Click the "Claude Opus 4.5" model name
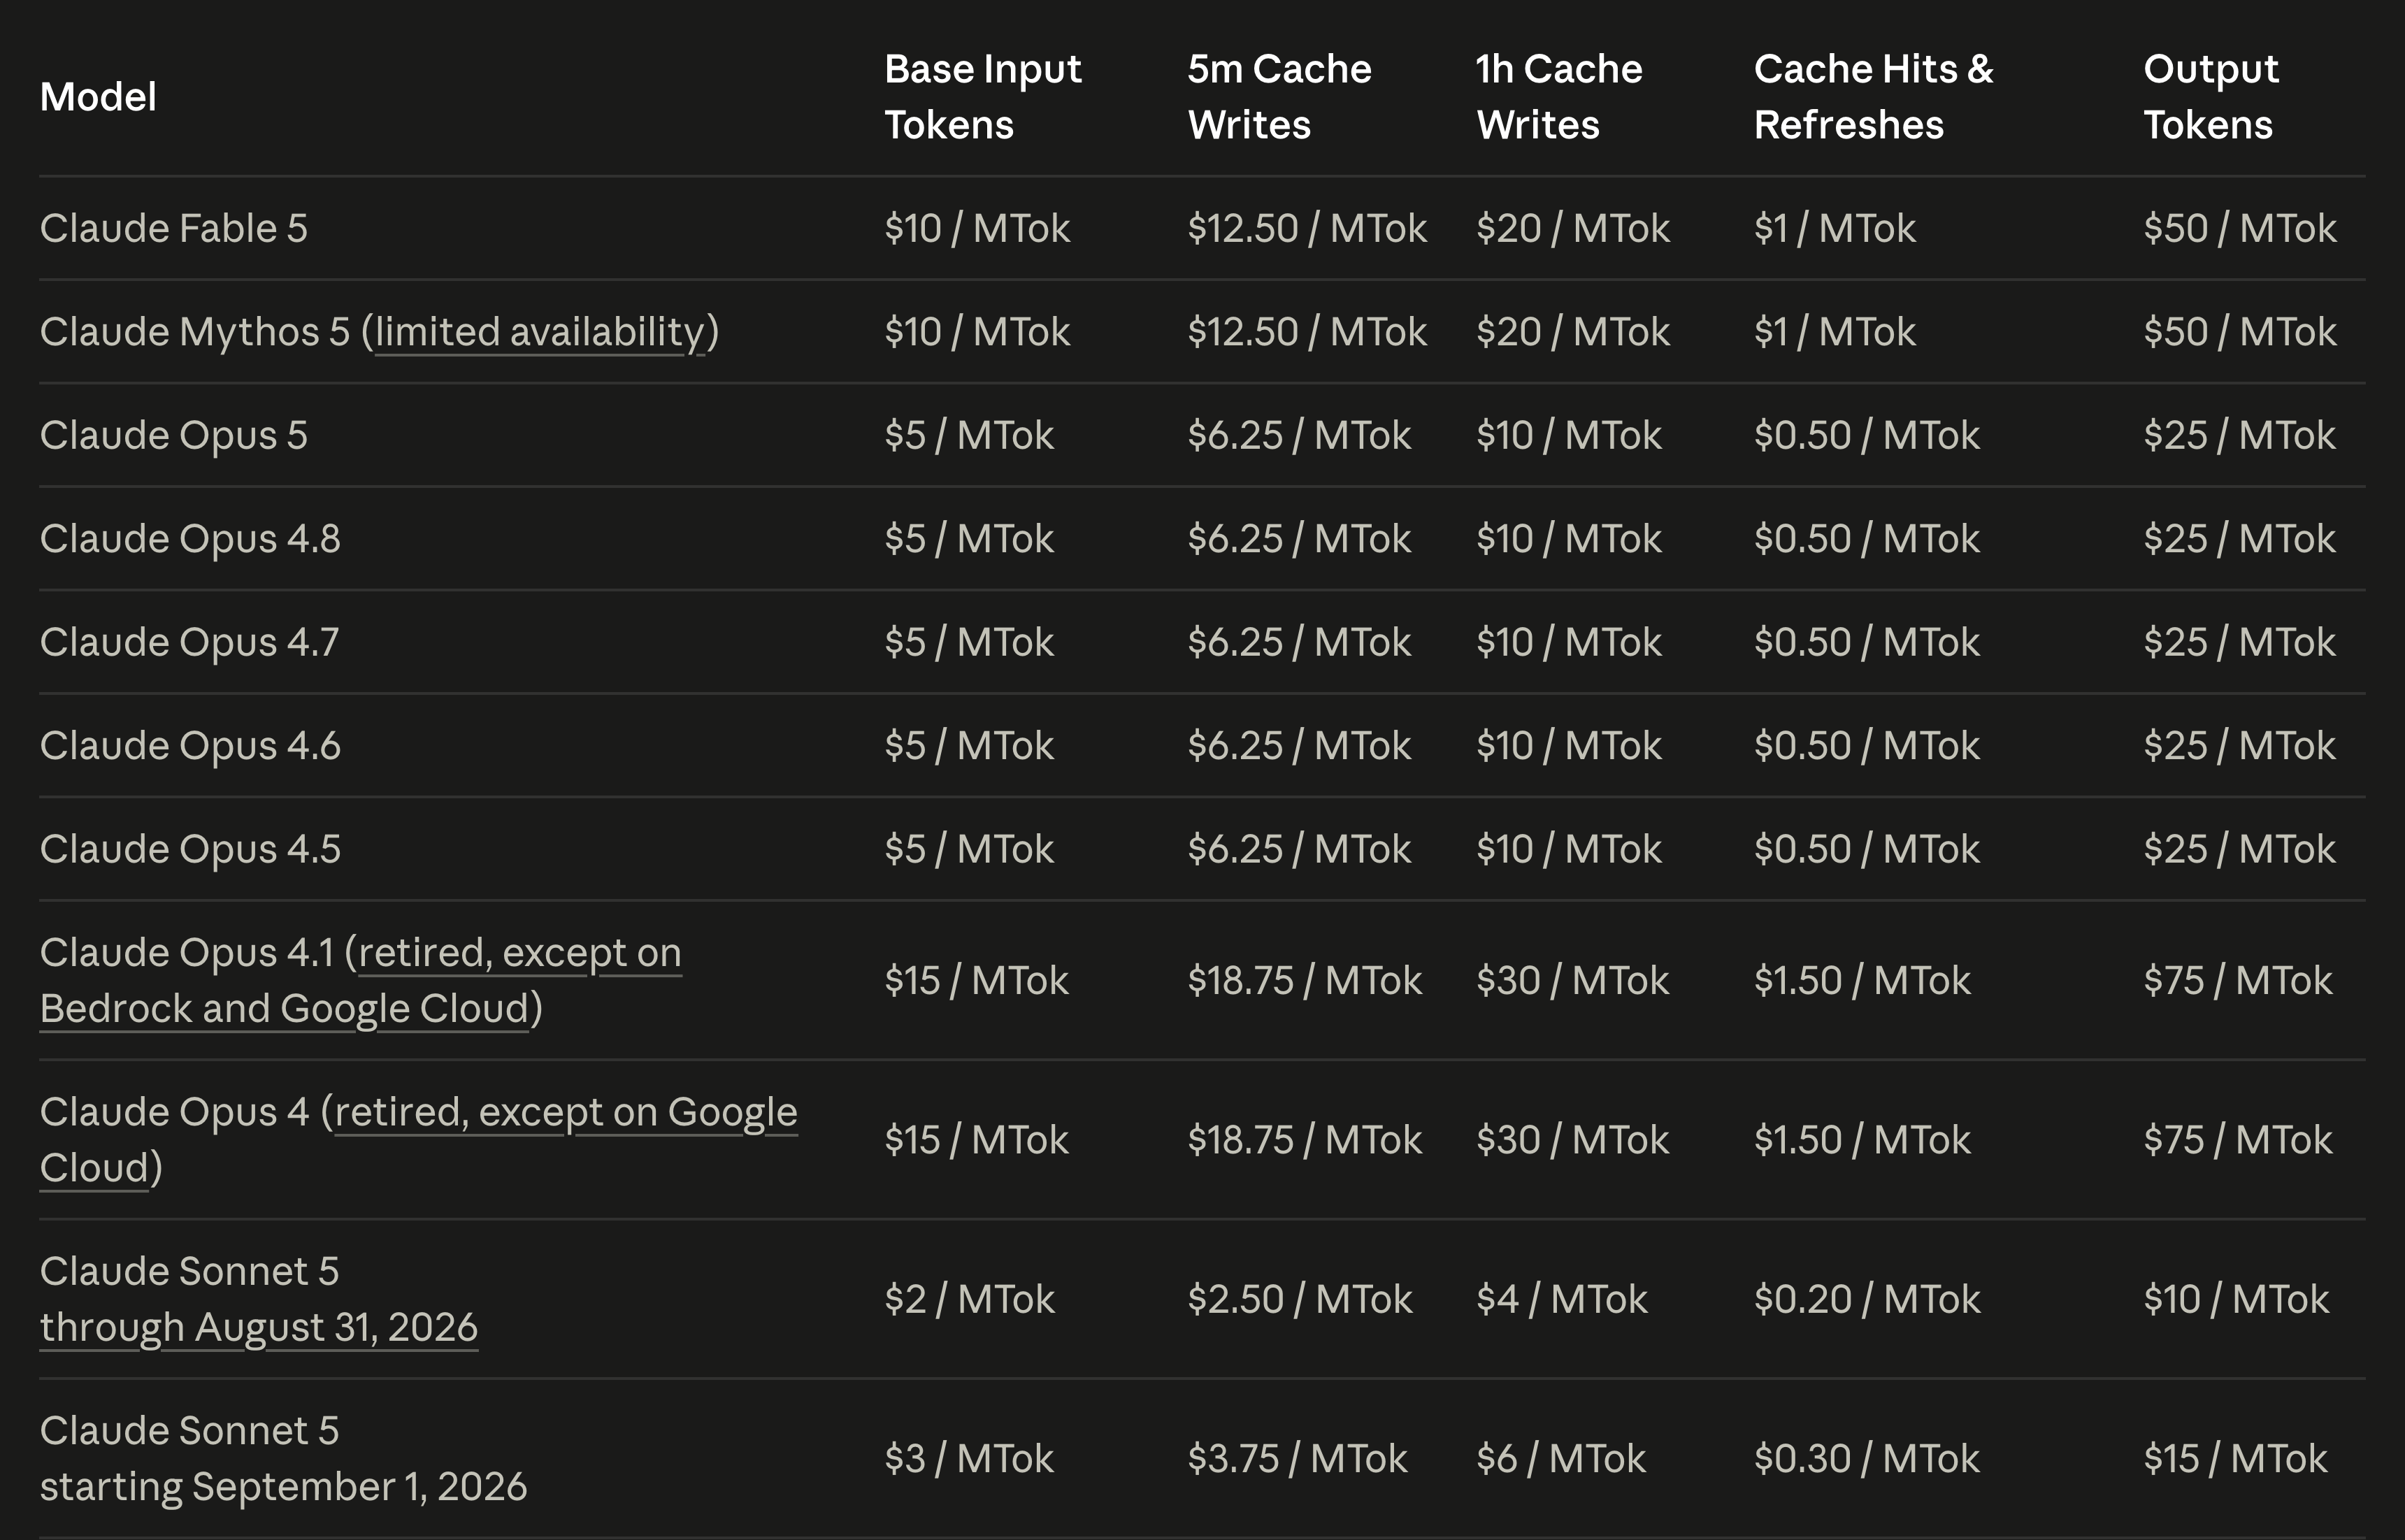The image size is (2405, 1540). point(190,849)
